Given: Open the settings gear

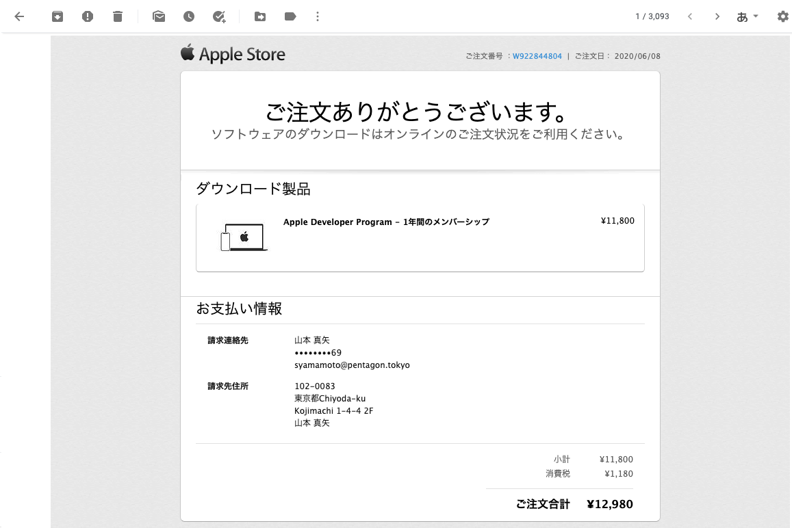Looking at the screenshot, I should [x=783, y=16].
